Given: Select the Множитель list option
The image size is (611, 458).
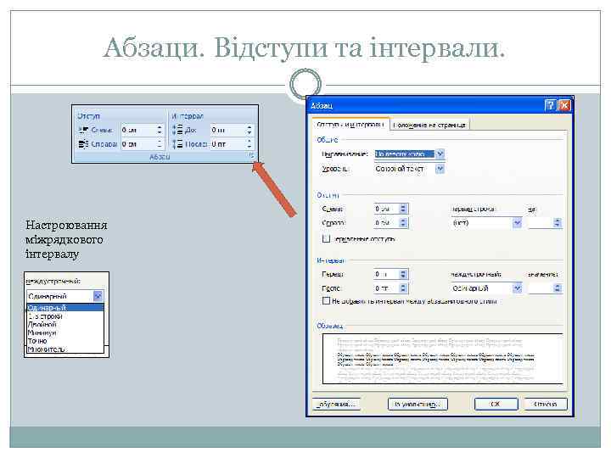Looking at the screenshot, I should click(x=65, y=349).
